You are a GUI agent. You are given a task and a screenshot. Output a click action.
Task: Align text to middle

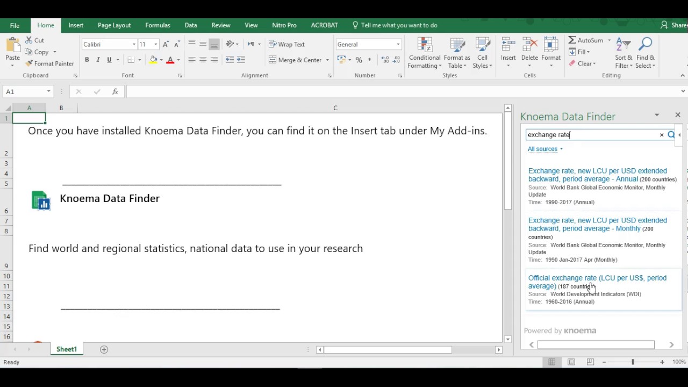pyautogui.click(x=203, y=44)
